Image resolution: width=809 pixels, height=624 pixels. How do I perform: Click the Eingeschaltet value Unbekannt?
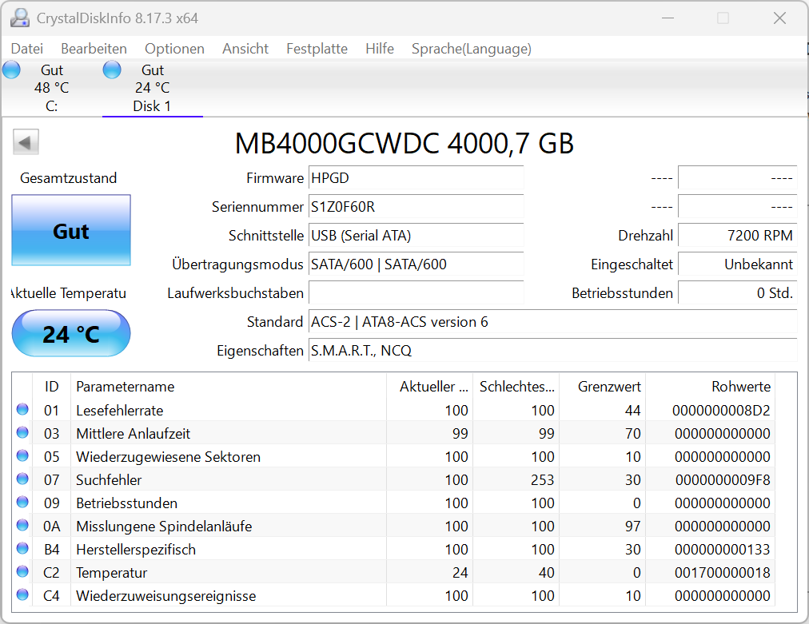[737, 264]
